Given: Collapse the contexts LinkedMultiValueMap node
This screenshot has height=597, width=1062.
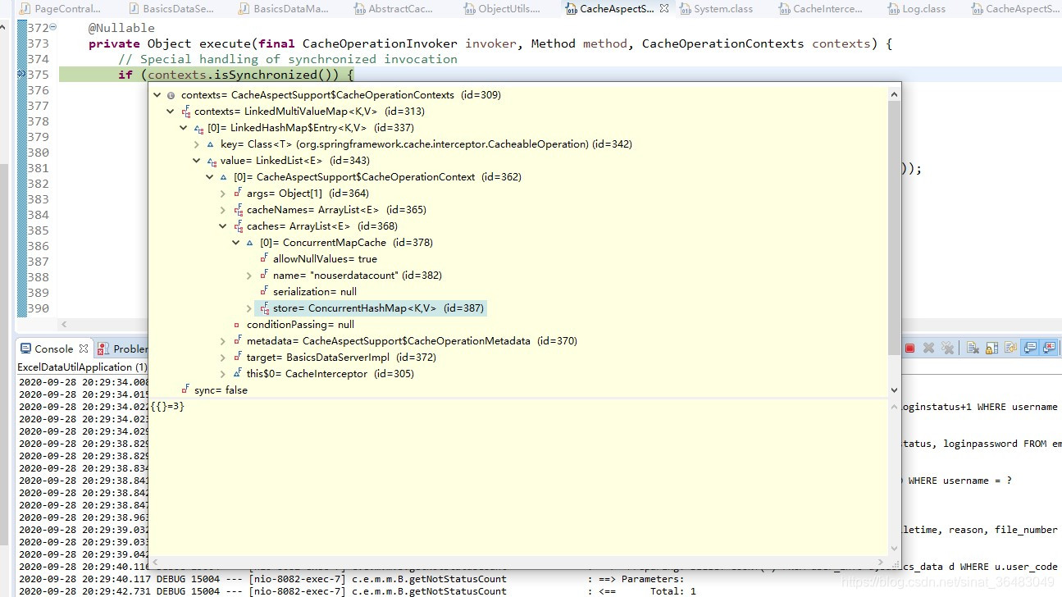Looking at the screenshot, I should click(170, 112).
